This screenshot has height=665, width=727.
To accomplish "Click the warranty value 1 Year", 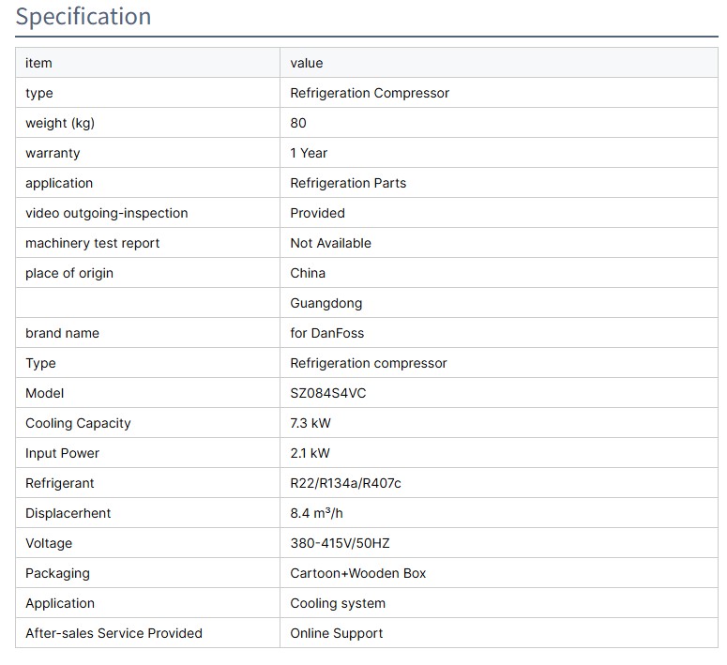I will [309, 153].
